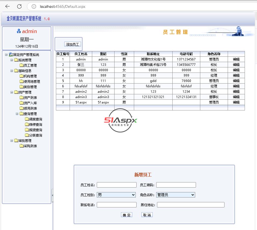Click the home icon beside 固定资产管理系统
This screenshot has height=230, width=257.
tap(11, 55)
